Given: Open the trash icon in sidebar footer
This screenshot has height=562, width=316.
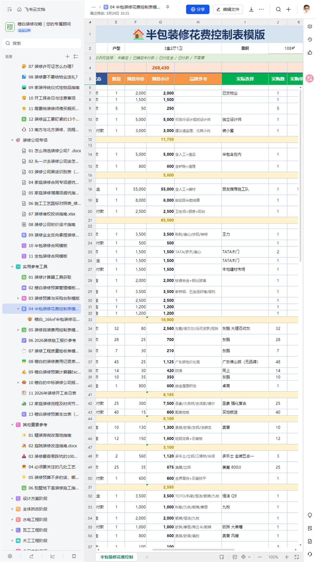Looking at the screenshot, I should tap(74, 556).
